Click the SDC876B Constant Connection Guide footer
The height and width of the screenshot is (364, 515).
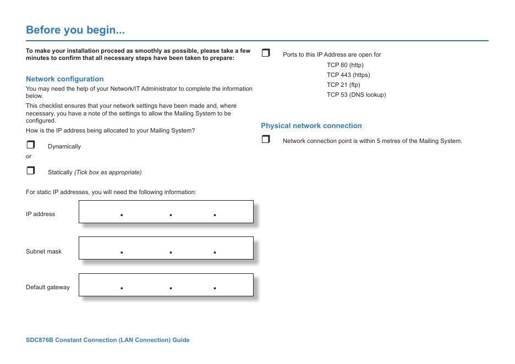click(x=107, y=340)
